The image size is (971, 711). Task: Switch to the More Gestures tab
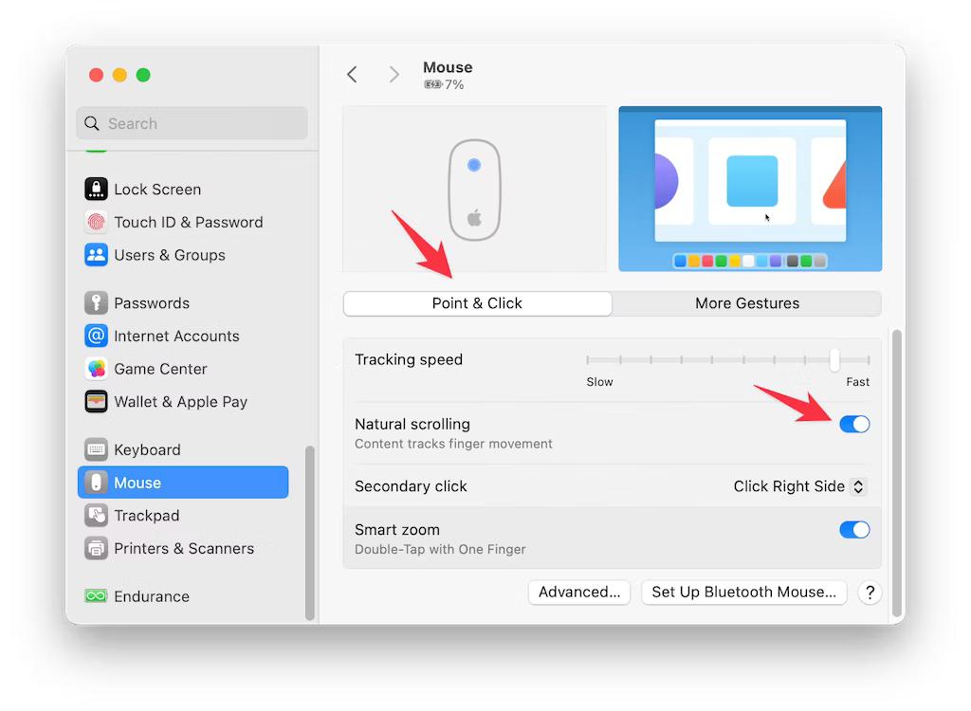click(746, 303)
